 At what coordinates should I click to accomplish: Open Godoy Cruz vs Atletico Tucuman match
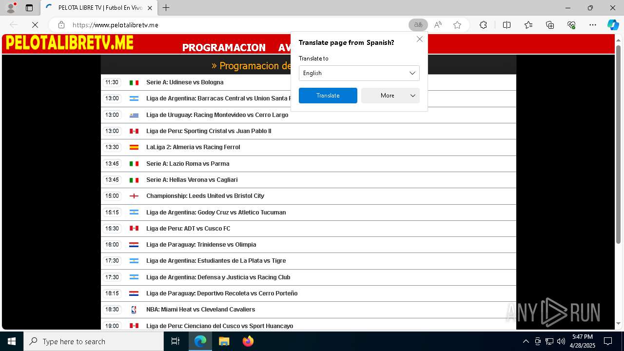(216, 213)
